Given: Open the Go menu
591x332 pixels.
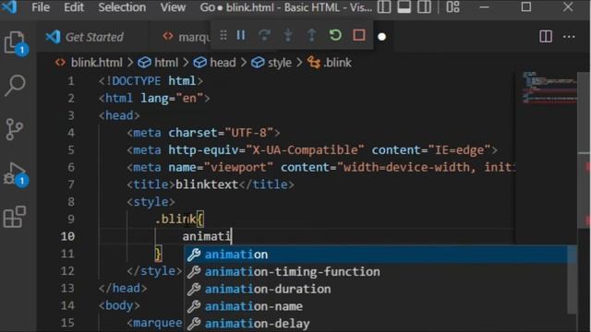Looking at the screenshot, I should point(207,7).
